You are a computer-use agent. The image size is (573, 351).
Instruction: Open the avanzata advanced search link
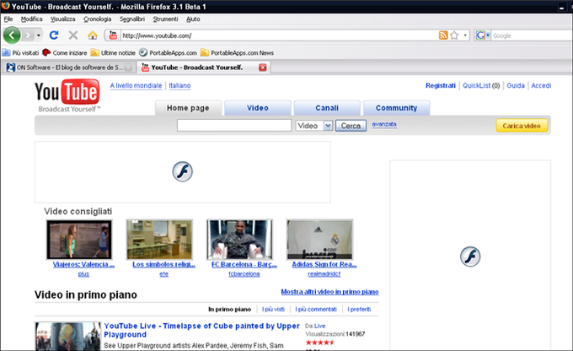384,124
